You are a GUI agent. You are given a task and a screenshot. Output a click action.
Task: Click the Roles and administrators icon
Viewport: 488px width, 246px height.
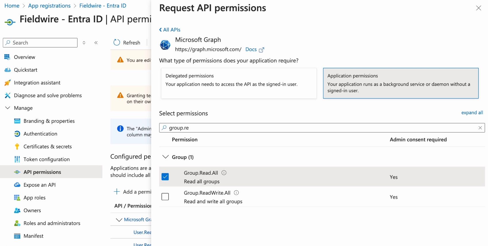coord(17,223)
